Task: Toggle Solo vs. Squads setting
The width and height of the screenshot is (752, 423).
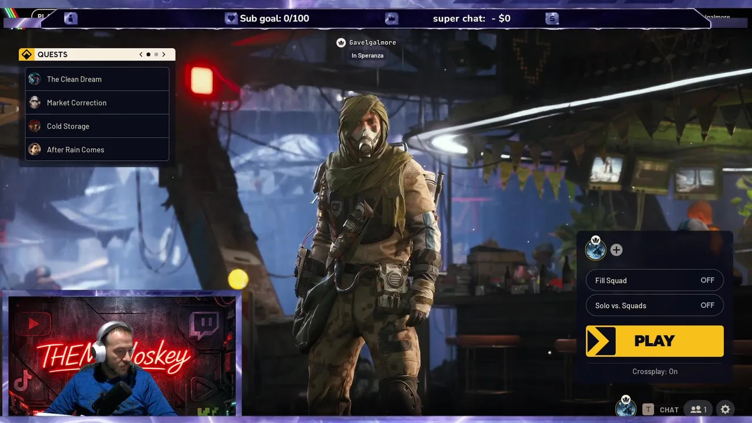Action: click(x=654, y=305)
